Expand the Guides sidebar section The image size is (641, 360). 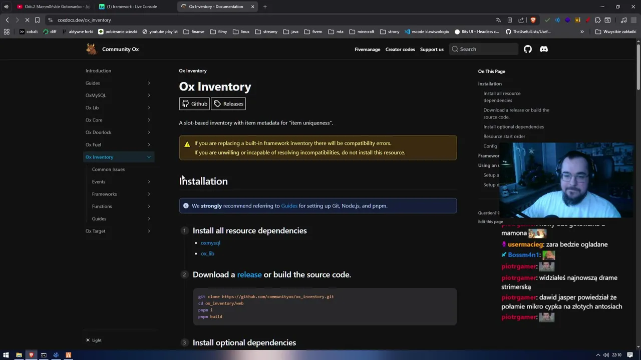tap(149, 83)
